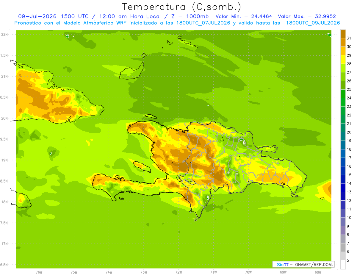Click the 68W longitude label

(x=318, y=272)
